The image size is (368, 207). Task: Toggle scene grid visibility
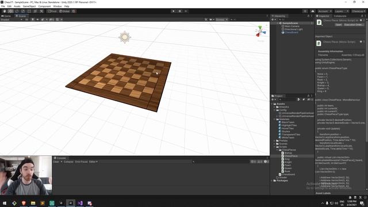tap(57, 20)
